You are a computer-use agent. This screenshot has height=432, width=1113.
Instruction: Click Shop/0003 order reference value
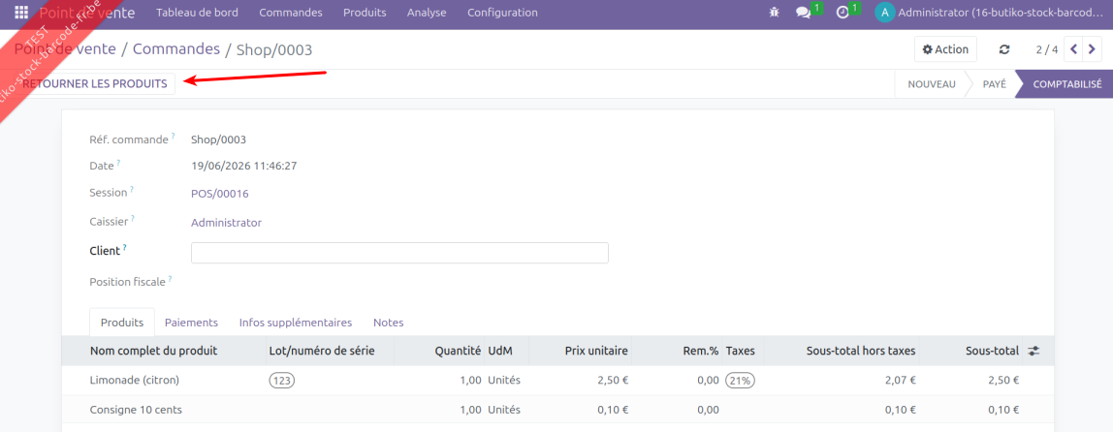tap(219, 139)
